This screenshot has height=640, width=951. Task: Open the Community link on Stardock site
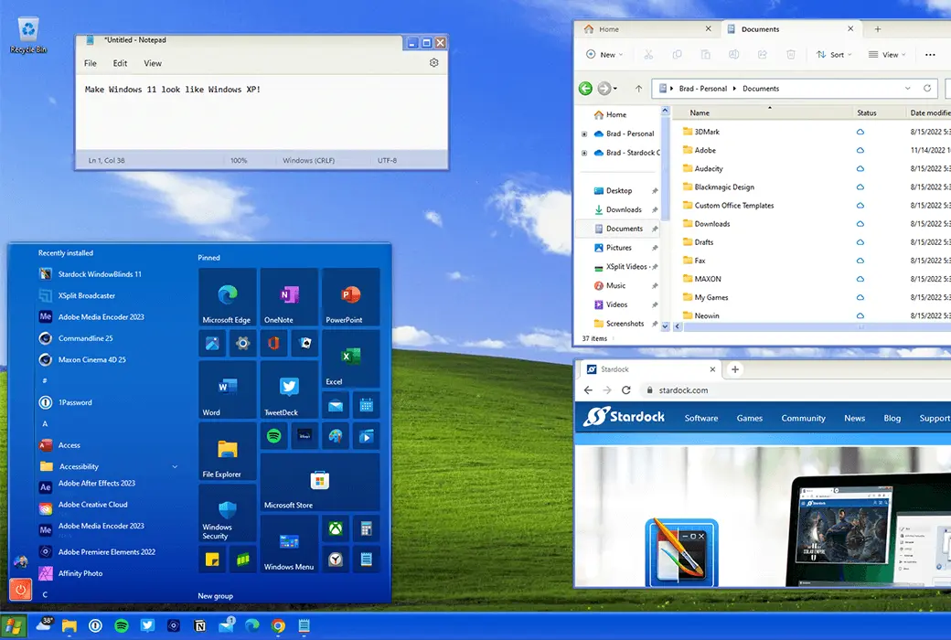click(x=803, y=418)
